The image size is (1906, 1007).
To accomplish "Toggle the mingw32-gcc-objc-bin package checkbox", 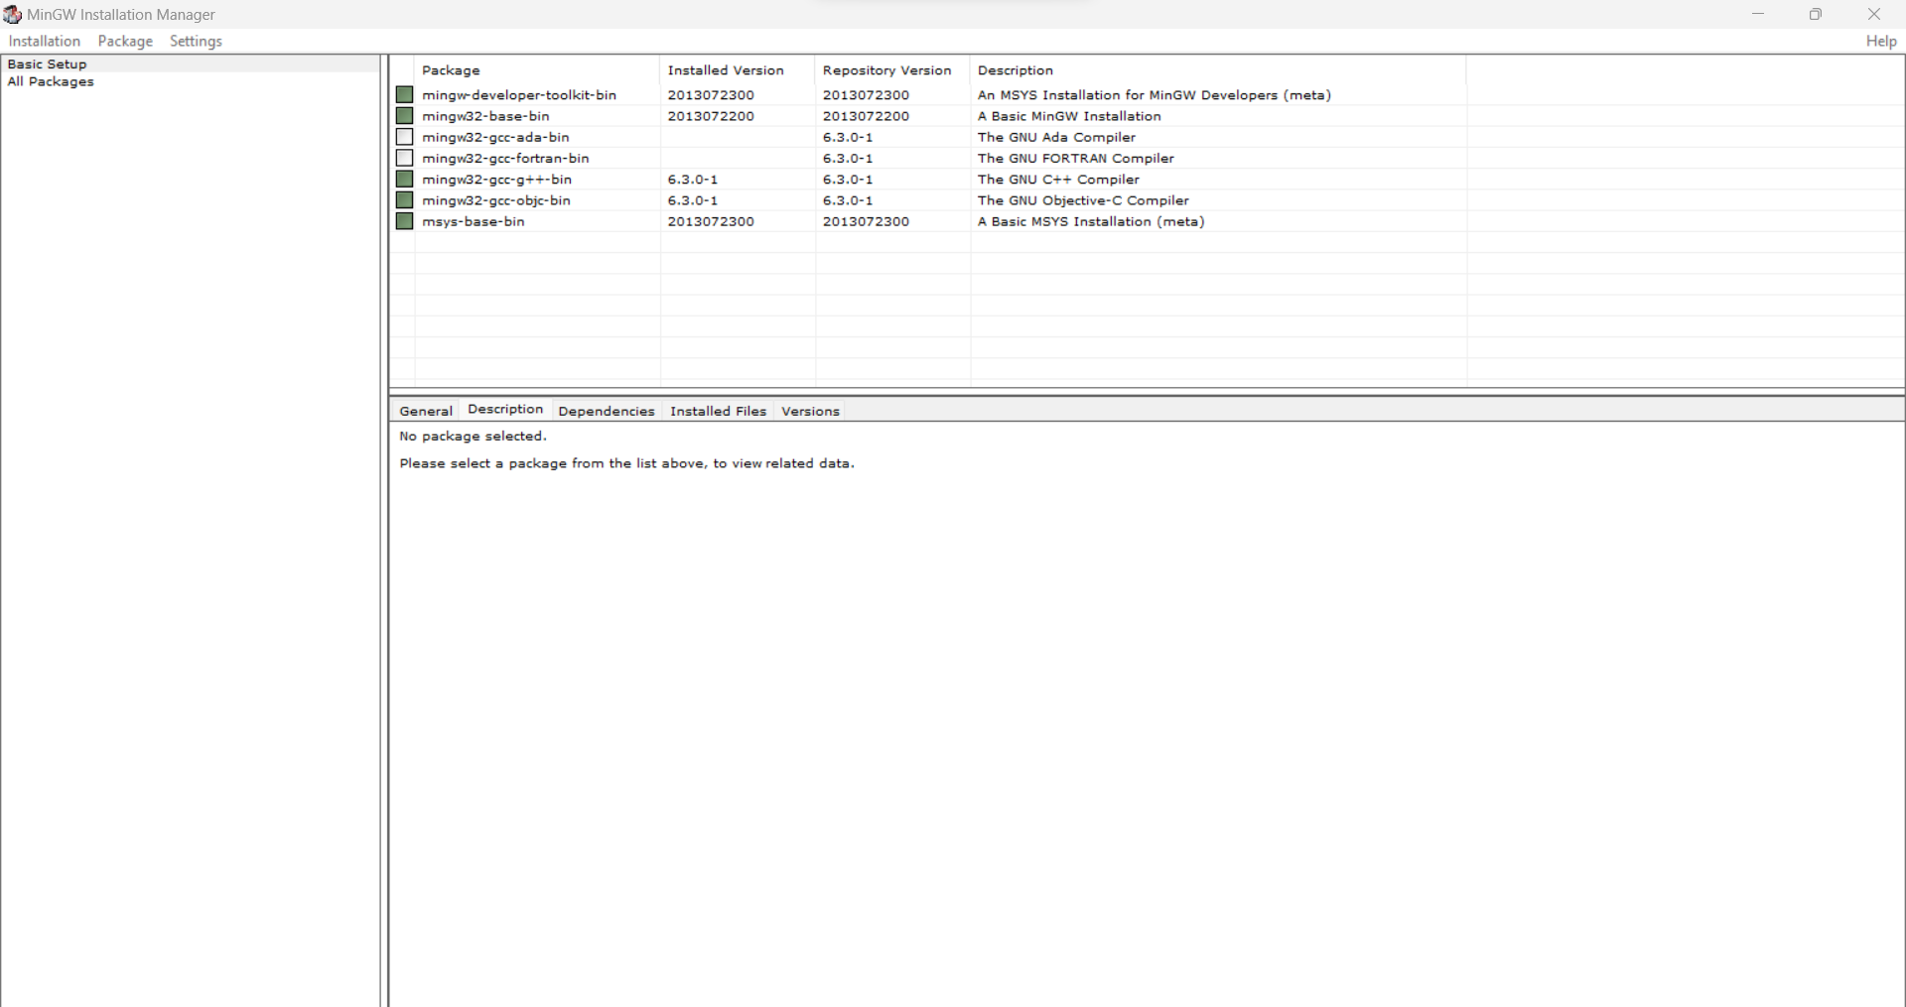I will coord(404,200).
